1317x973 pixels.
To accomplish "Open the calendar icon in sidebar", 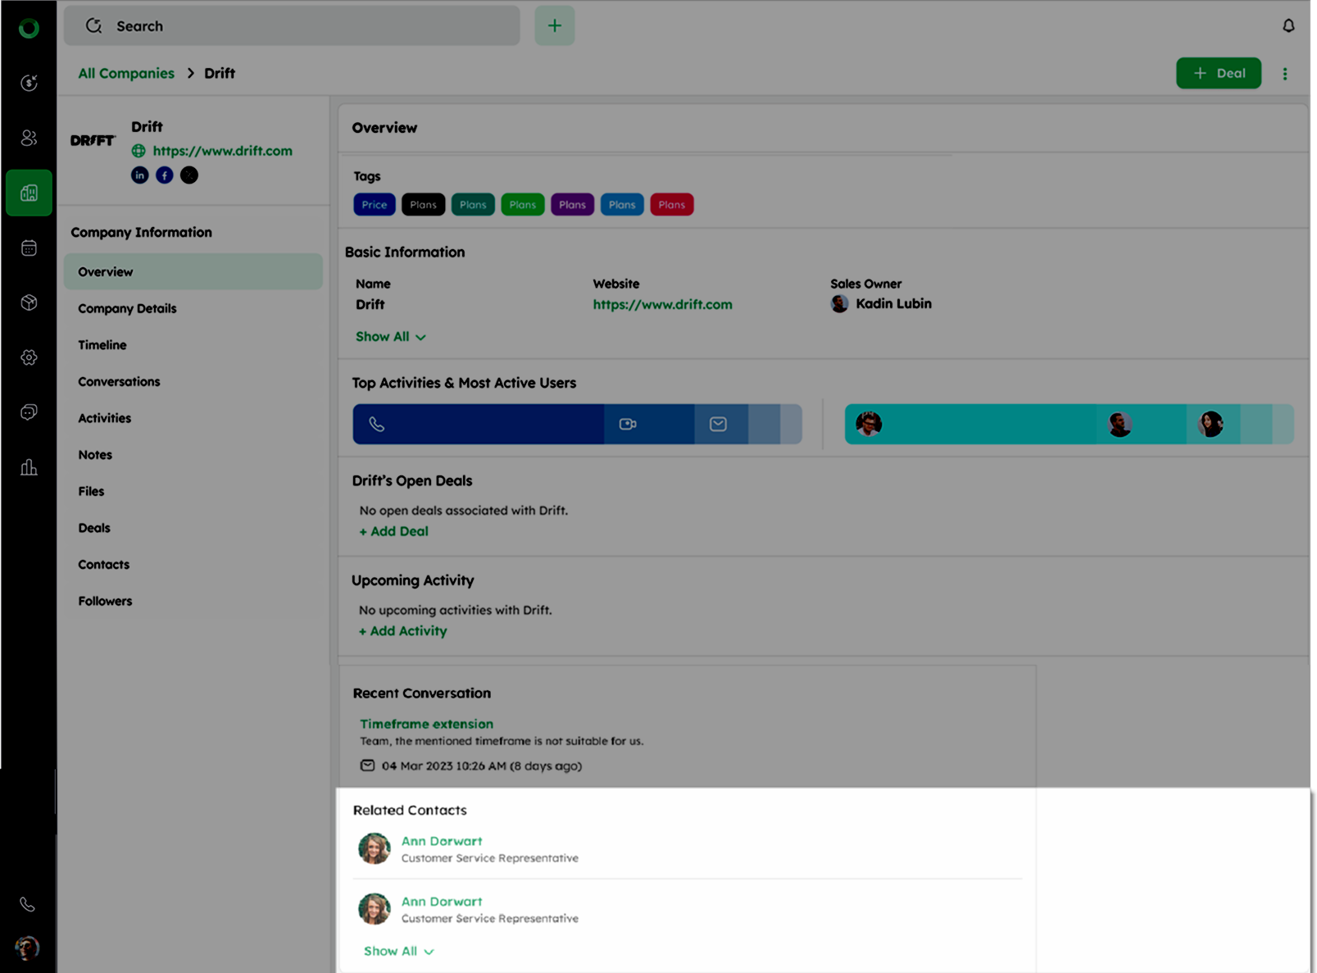I will click(x=29, y=248).
